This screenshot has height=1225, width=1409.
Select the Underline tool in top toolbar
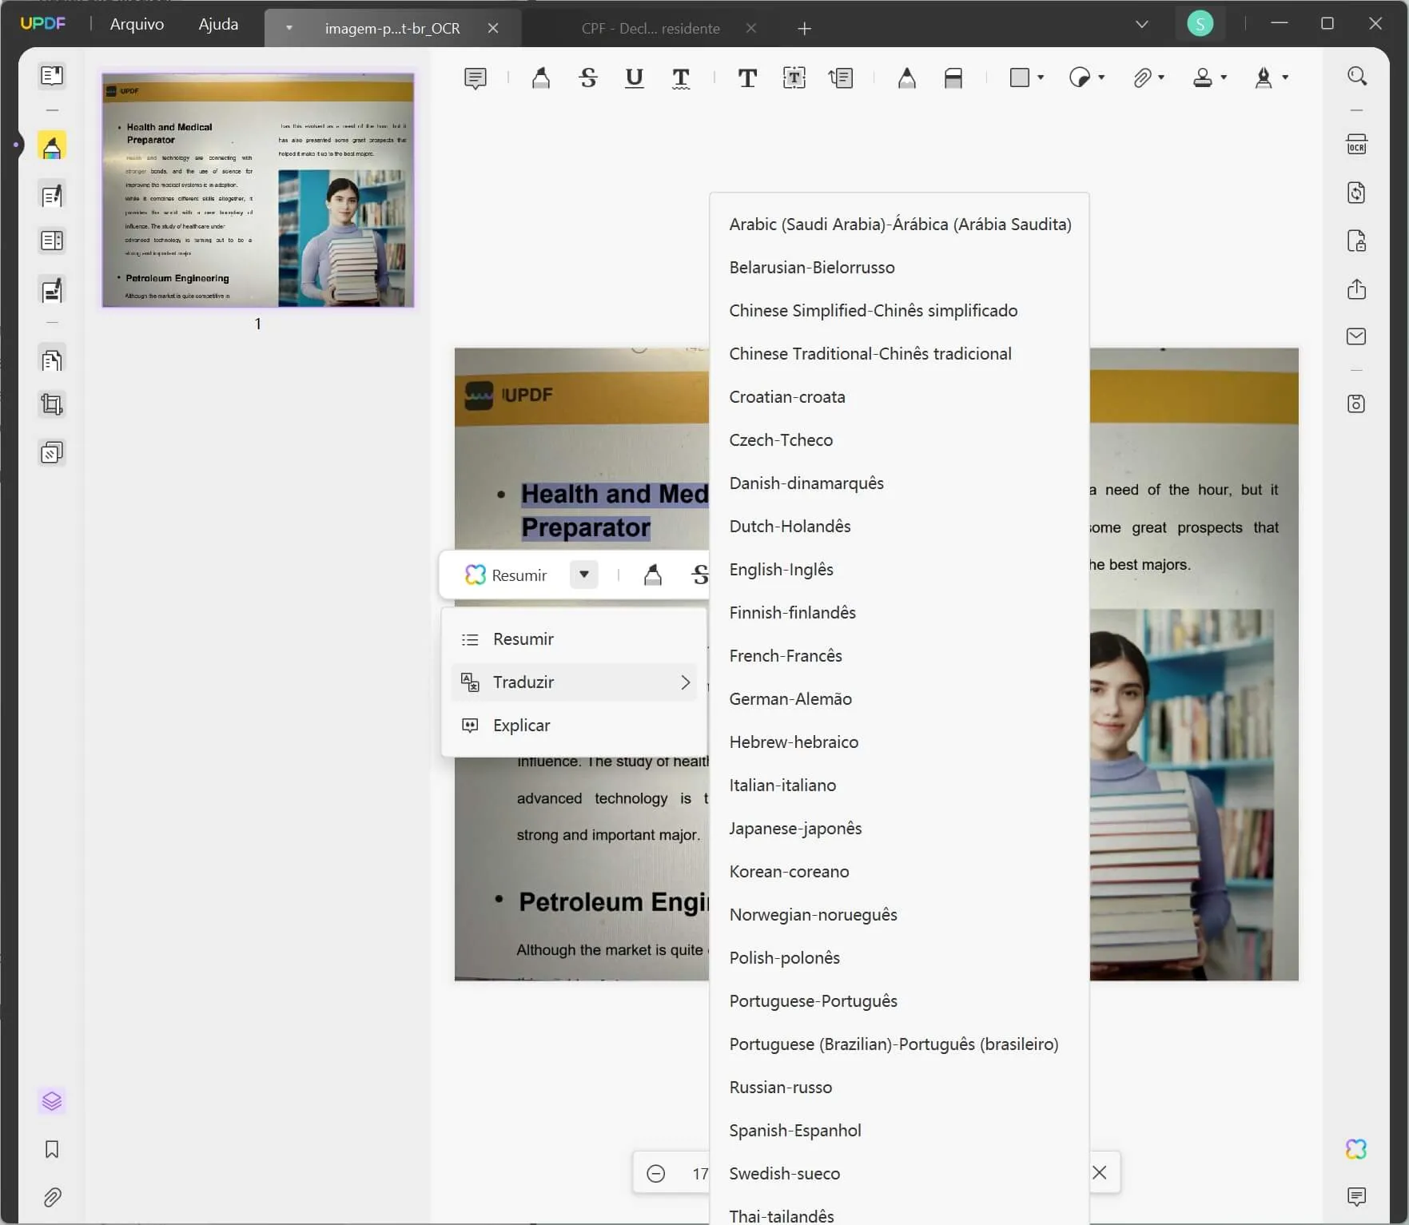[635, 78]
